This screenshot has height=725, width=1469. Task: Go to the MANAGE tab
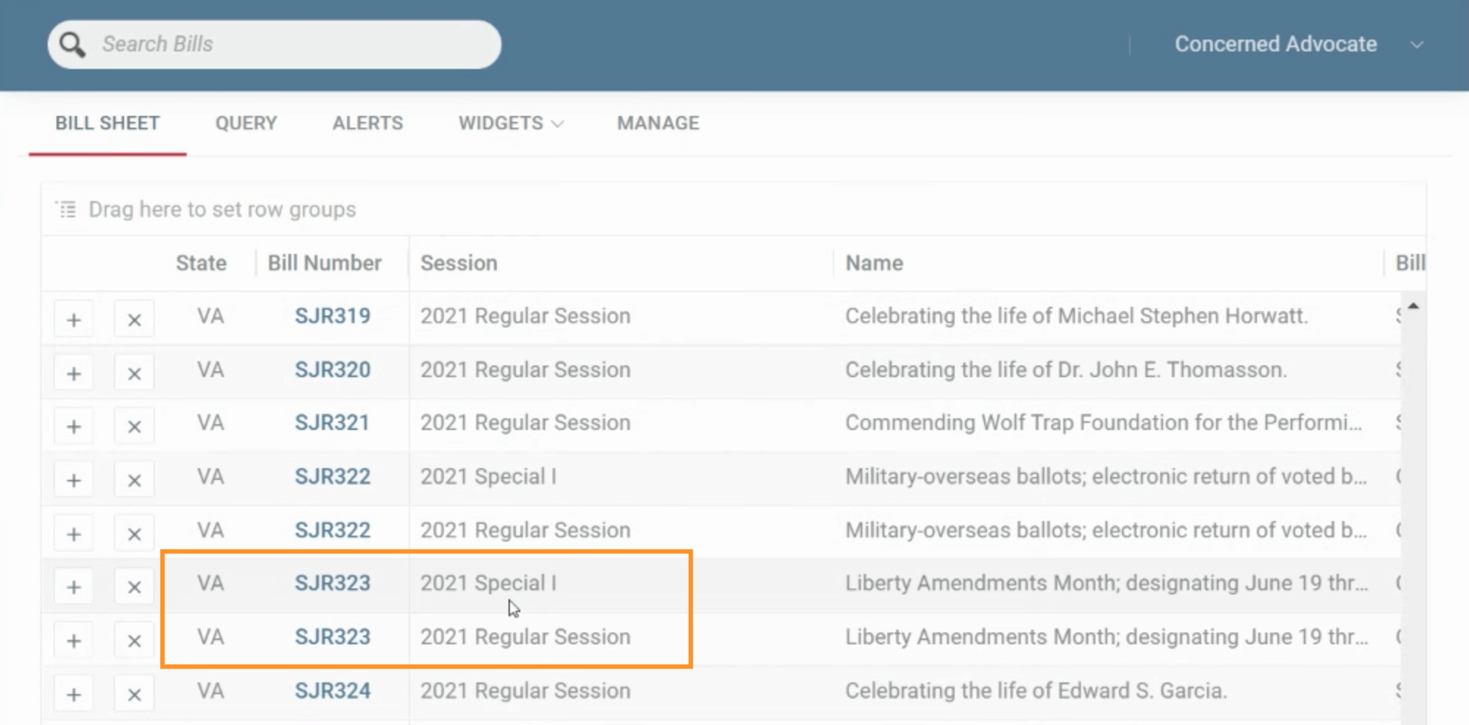[x=658, y=123]
